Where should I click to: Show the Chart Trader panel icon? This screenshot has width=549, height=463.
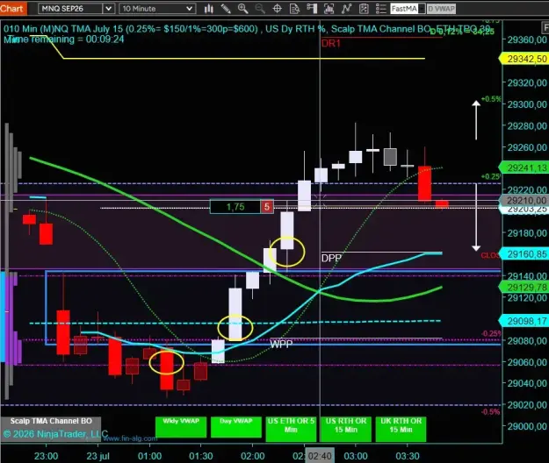coord(312,9)
